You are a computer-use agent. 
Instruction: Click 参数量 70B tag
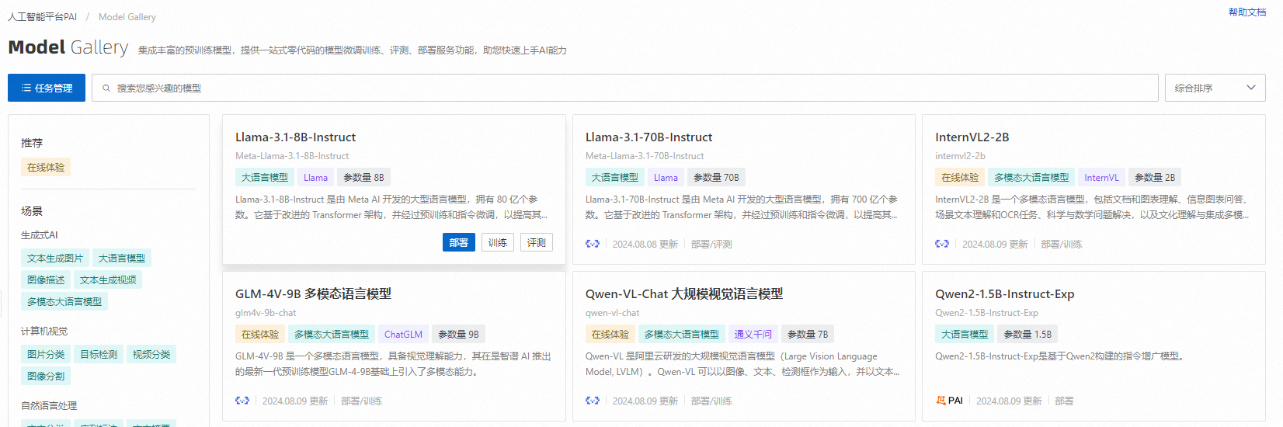(x=716, y=178)
